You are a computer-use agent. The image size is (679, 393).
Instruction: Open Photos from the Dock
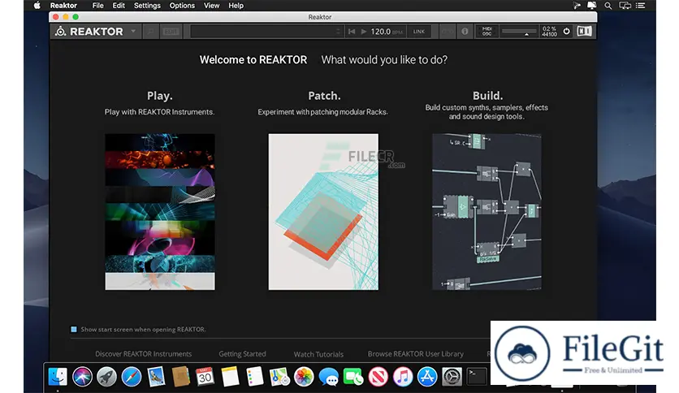tap(304, 377)
